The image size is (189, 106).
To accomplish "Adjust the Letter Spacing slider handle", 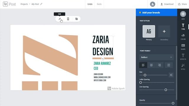I will click(x=141, y=82).
